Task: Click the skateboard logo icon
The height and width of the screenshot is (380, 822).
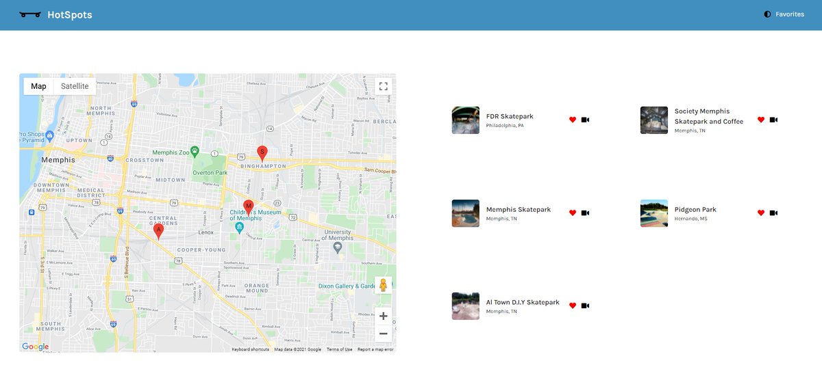Action: point(30,14)
